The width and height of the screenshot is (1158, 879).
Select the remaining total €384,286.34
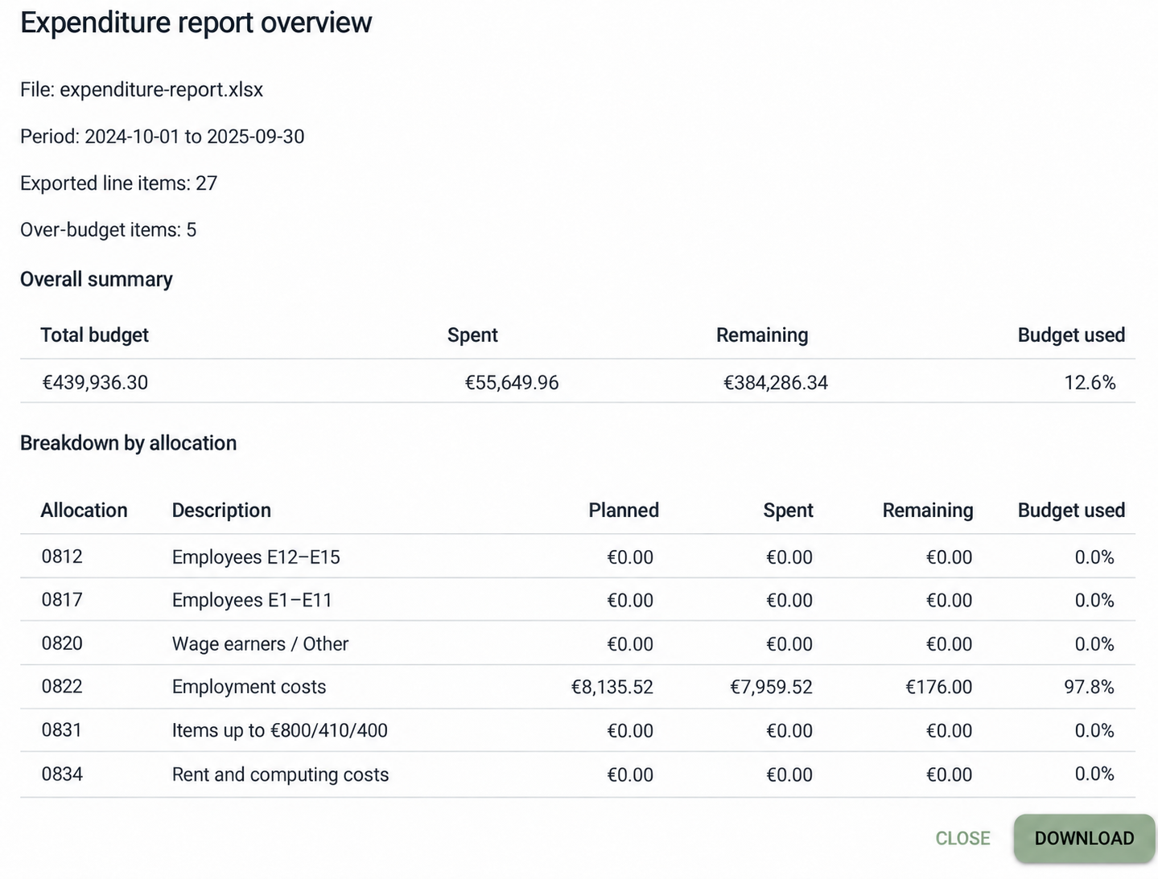(x=776, y=383)
